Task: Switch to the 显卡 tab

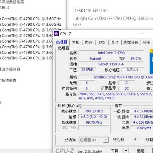Action: (115, 43)
